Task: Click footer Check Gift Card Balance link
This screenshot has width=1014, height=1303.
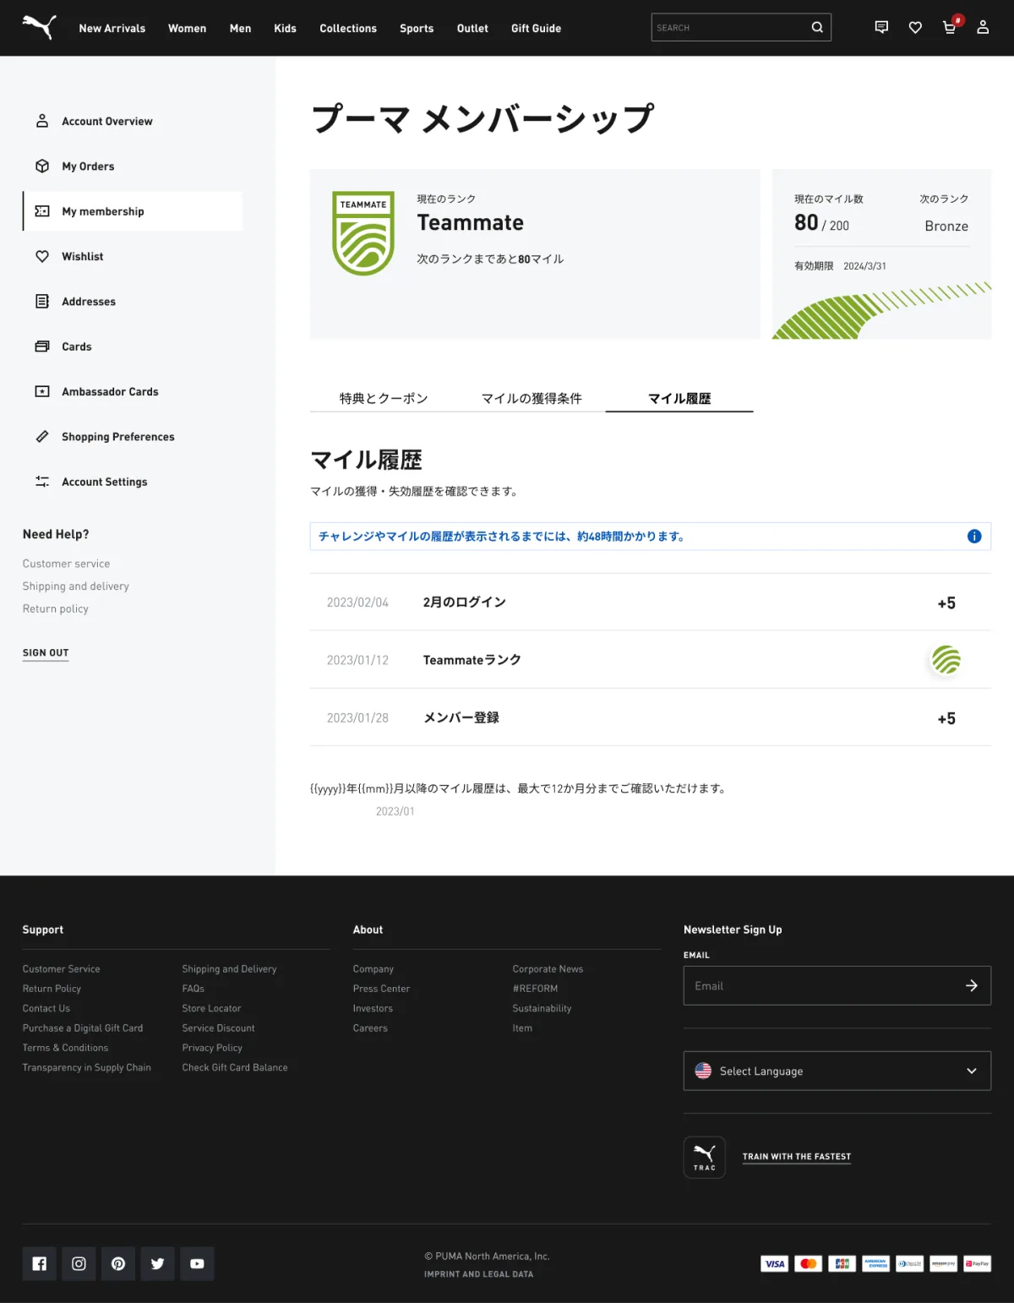Action: pyautogui.click(x=235, y=1067)
